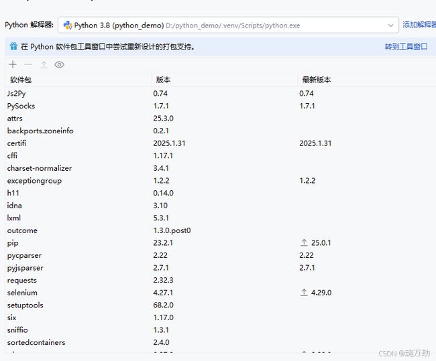This screenshot has width=436, height=361.
Task: Click the 转到工具窗口 link
Action: [x=406, y=46]
